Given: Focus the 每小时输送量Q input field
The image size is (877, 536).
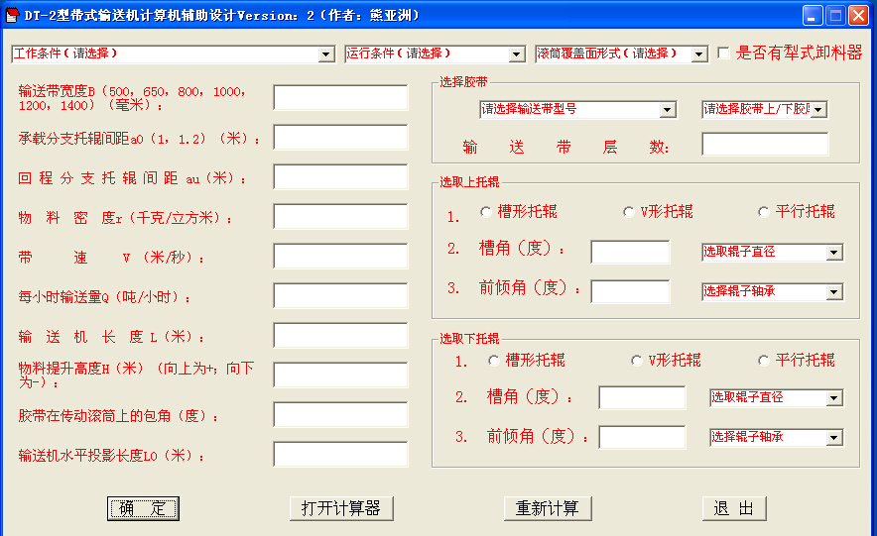Looking at the screenshot, I should [x=340, y=296].
